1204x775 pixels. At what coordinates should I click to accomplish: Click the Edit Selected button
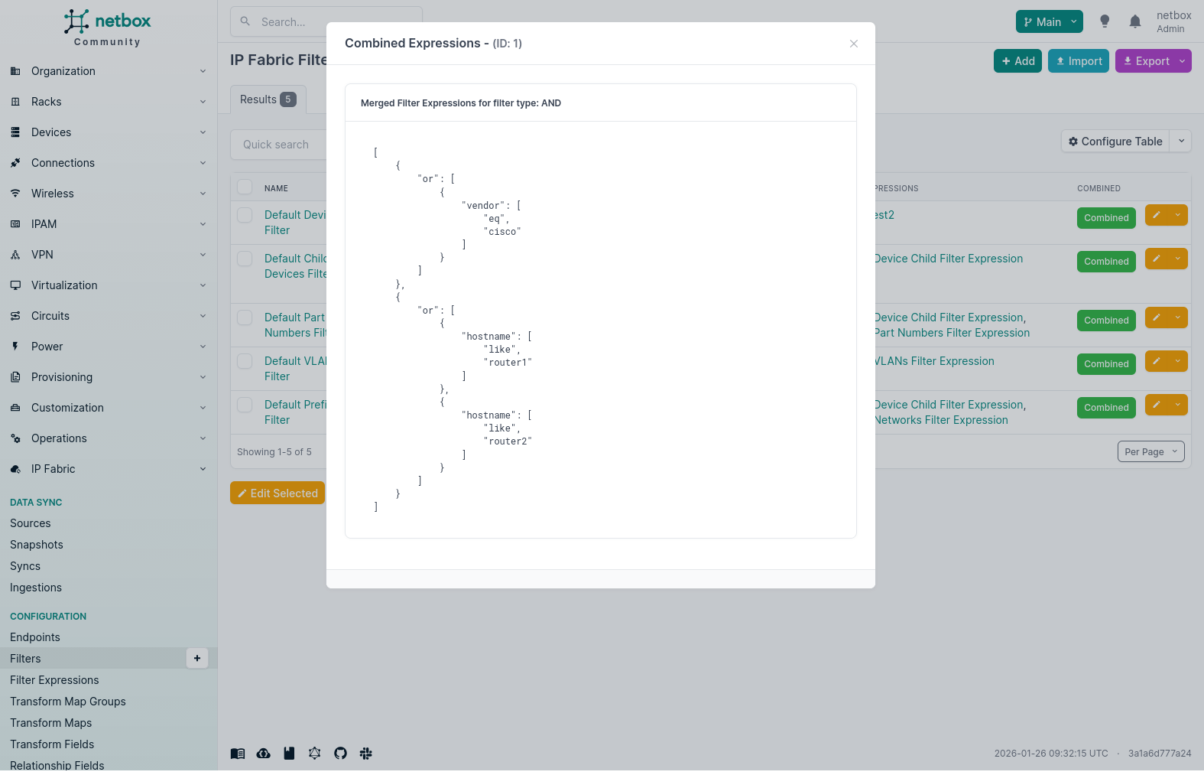pyautogui.click(x=277, y=493)
